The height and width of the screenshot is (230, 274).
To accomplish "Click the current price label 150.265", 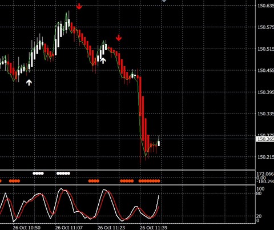I will tap(265, 139).
